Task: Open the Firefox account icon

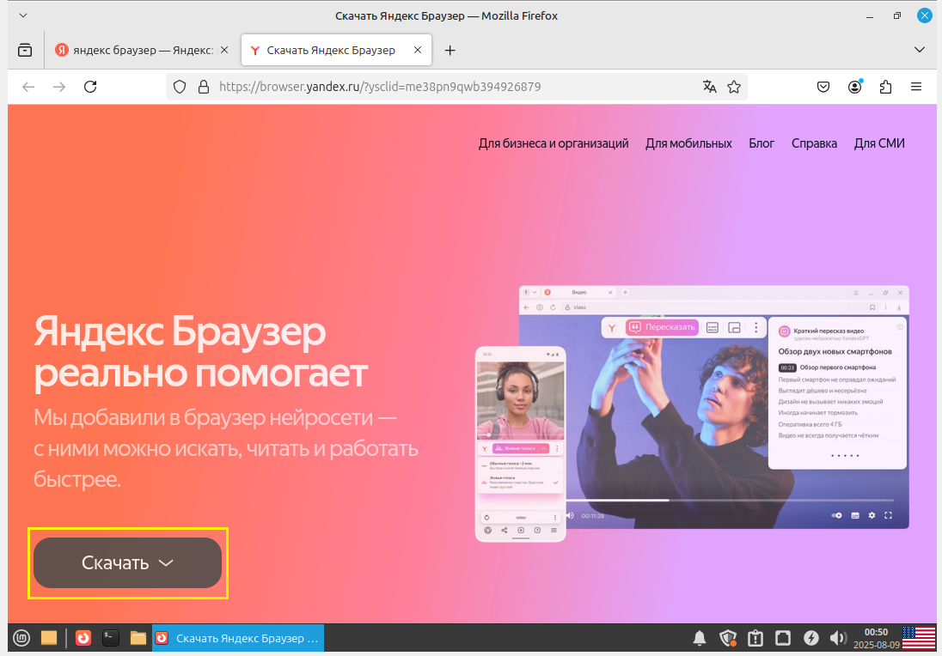Action: point(854,87)
